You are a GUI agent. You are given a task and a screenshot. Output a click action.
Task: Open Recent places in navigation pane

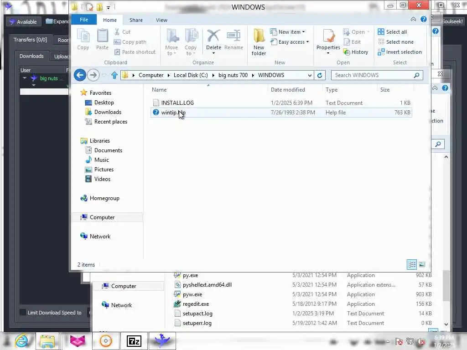106,121
